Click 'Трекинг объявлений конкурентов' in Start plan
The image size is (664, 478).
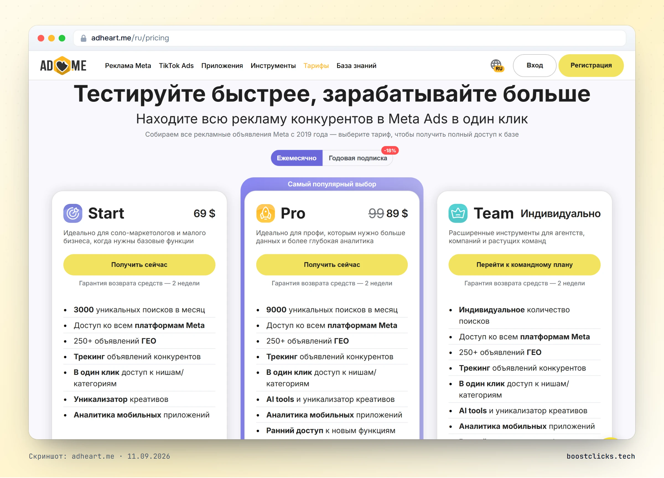[x=137, y=357]
